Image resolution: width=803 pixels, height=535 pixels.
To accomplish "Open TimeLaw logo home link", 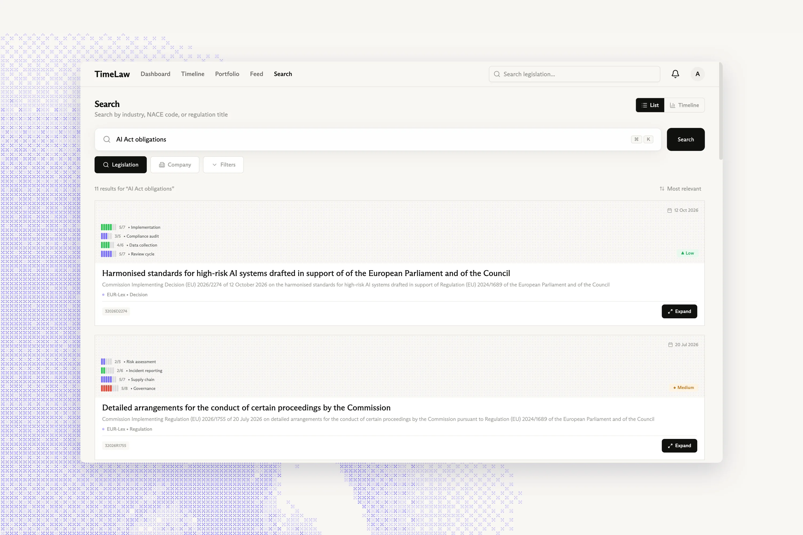I will [x=112, y=74].
